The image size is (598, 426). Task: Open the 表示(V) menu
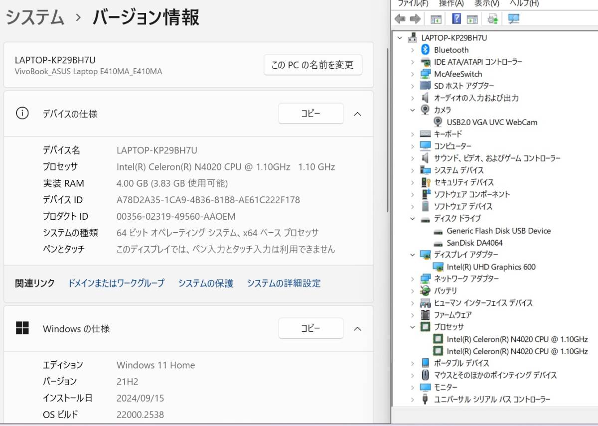486,3
